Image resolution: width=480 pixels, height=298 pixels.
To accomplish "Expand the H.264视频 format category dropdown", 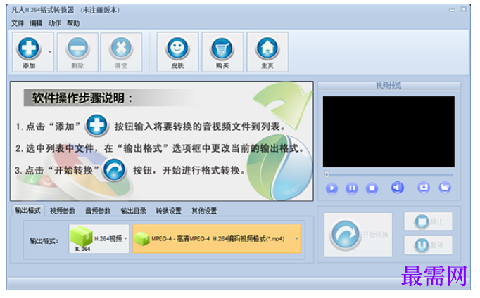I will (x=125, y=239).
